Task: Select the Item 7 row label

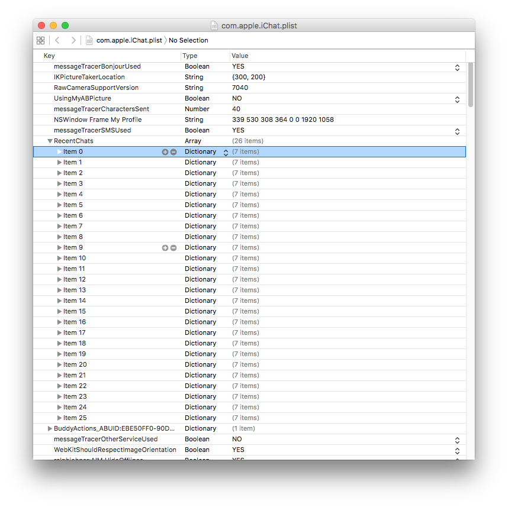Action: pyautogui.click(x=73, y=227)
